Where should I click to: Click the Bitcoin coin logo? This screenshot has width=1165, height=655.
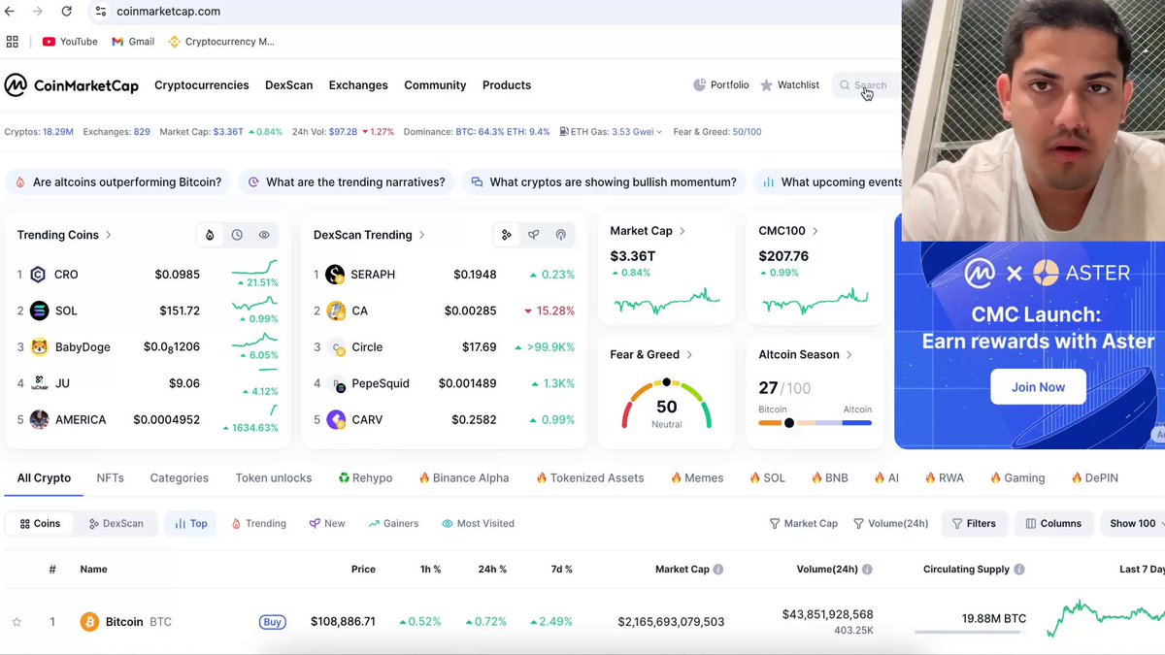coord(89,622)
